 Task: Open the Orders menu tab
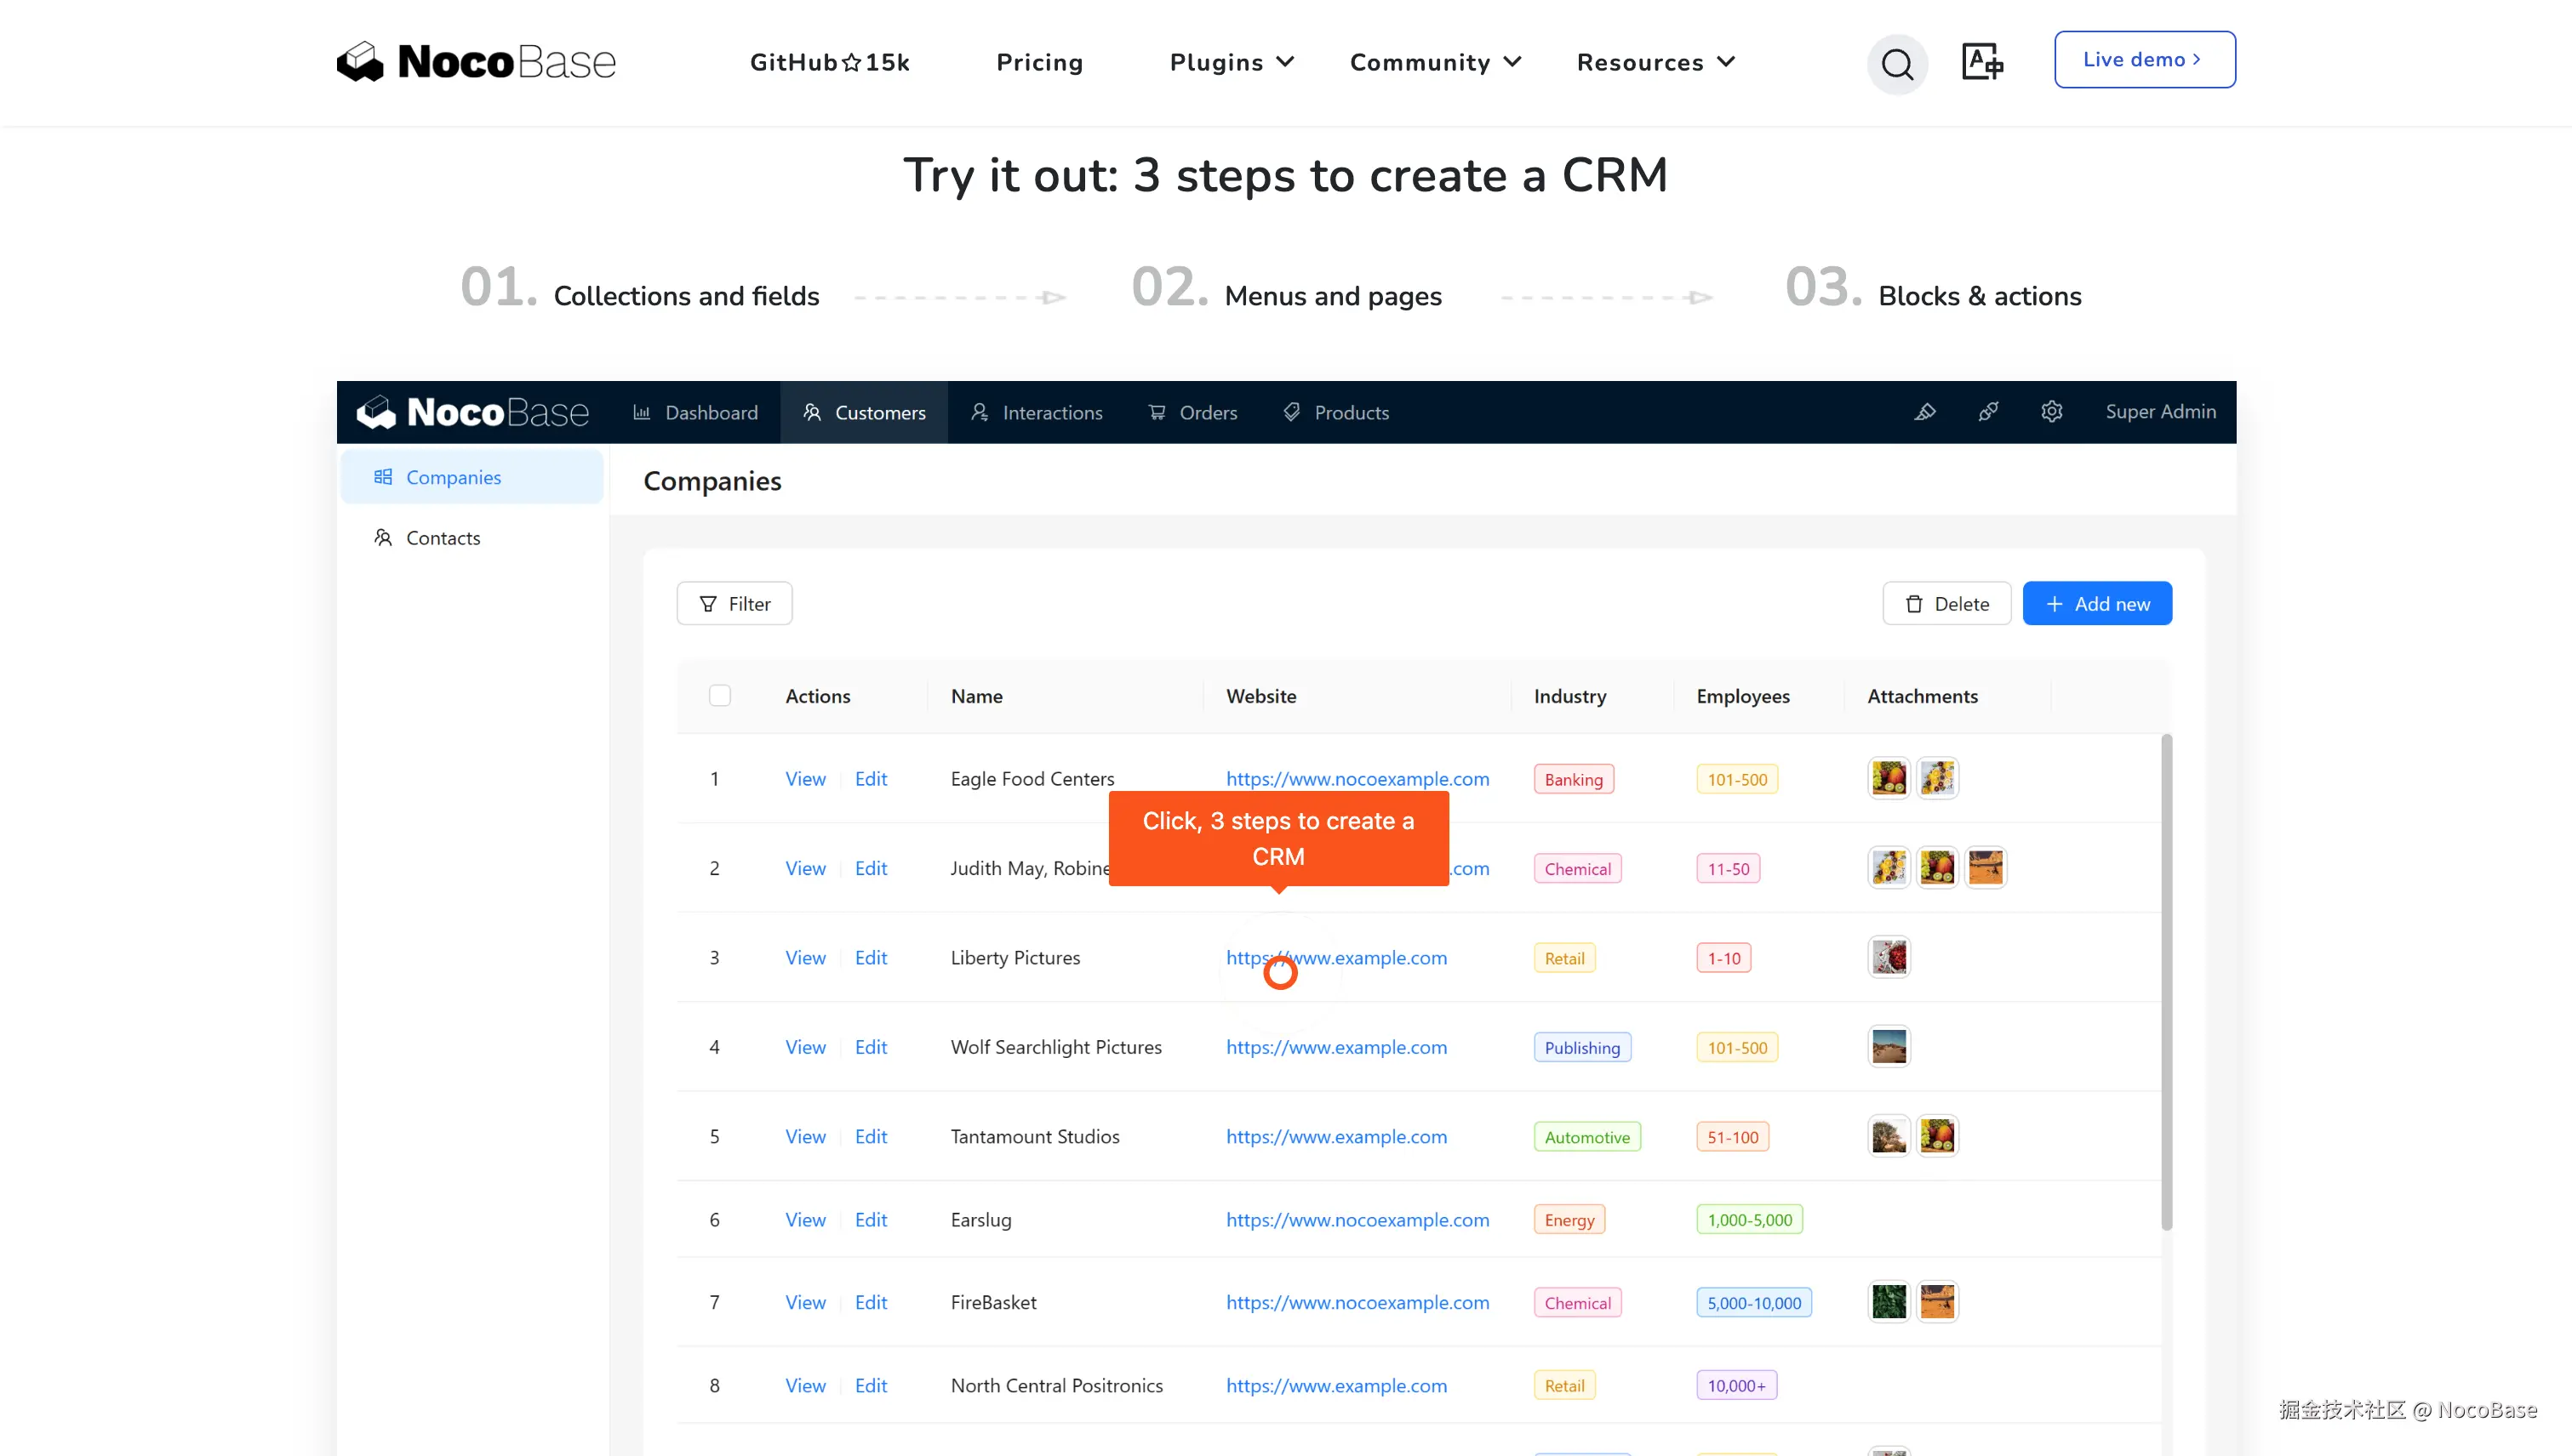click(1193, 412)
